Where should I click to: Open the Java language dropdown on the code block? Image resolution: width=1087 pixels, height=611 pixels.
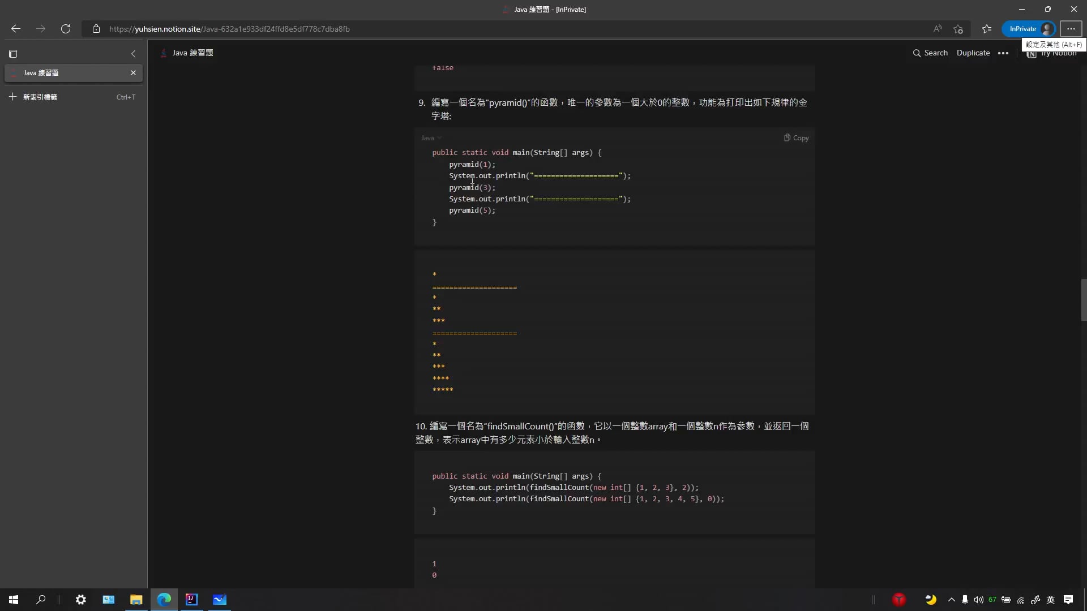(430, 137)
